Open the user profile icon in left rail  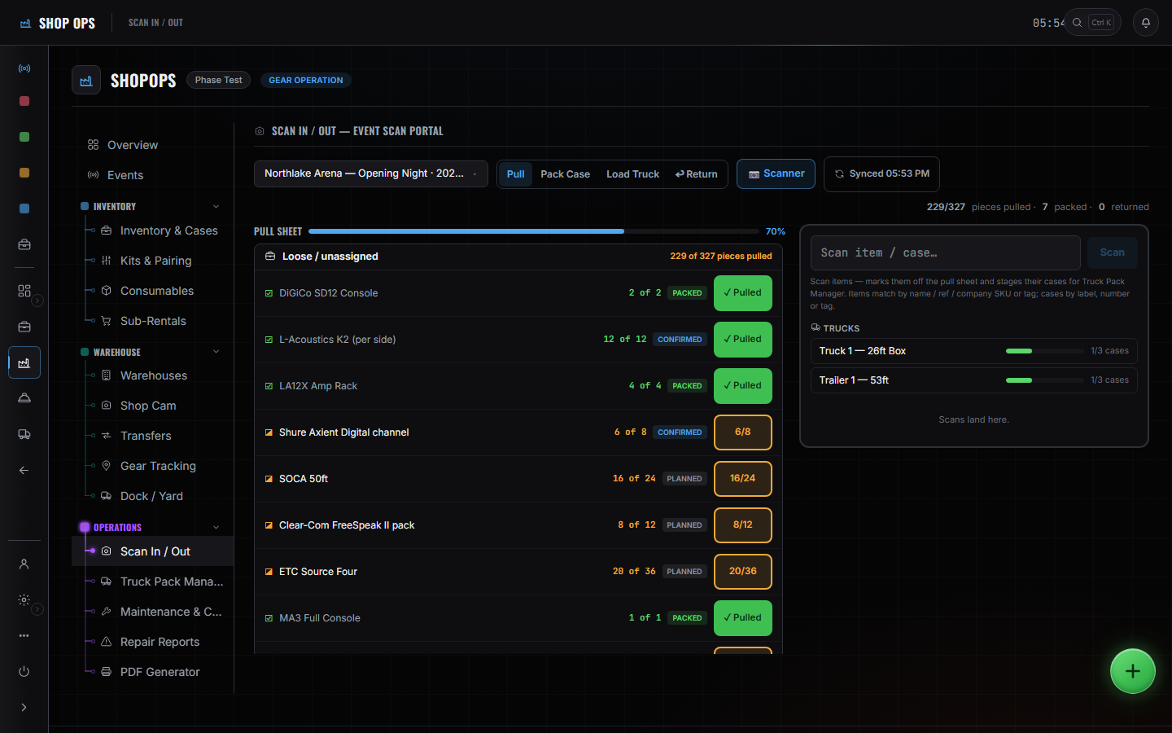pos(24,564)
